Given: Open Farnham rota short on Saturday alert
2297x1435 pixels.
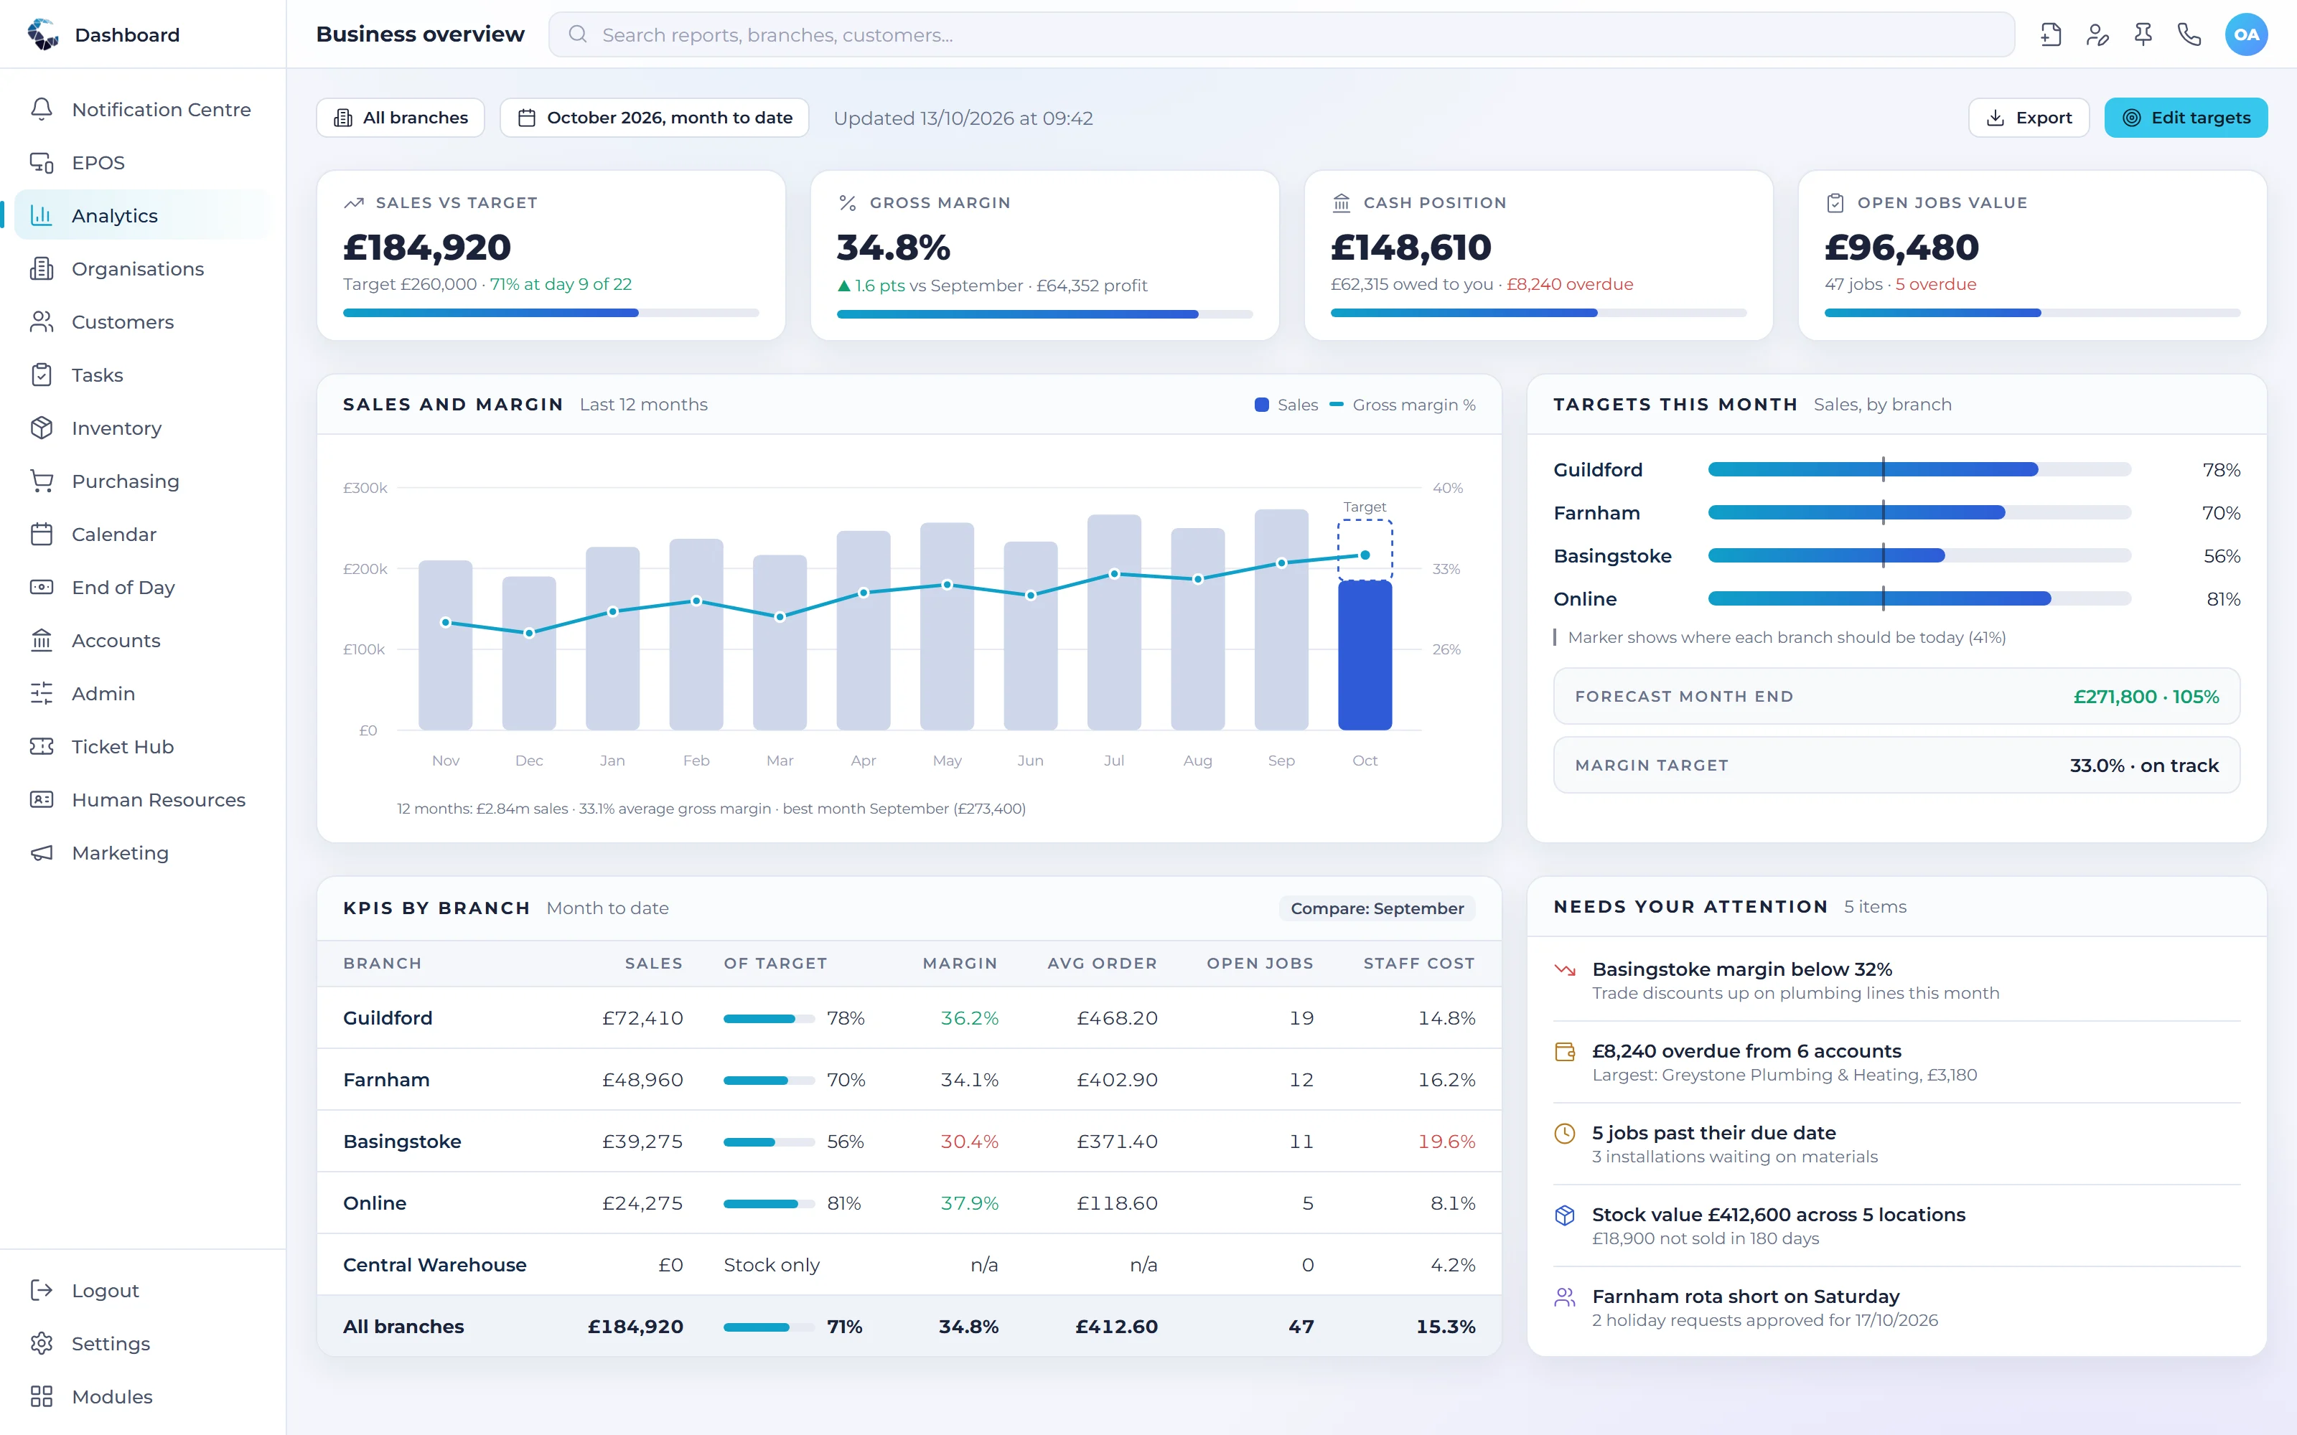Looking at the screenshot, I should [x=1896, y=1308].
